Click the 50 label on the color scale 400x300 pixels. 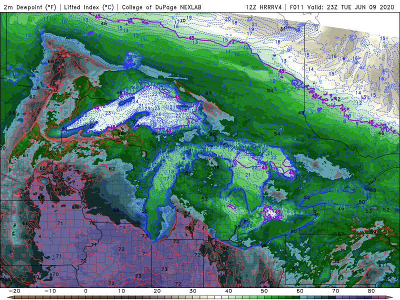pyautogui.click(x=264, y=291)
